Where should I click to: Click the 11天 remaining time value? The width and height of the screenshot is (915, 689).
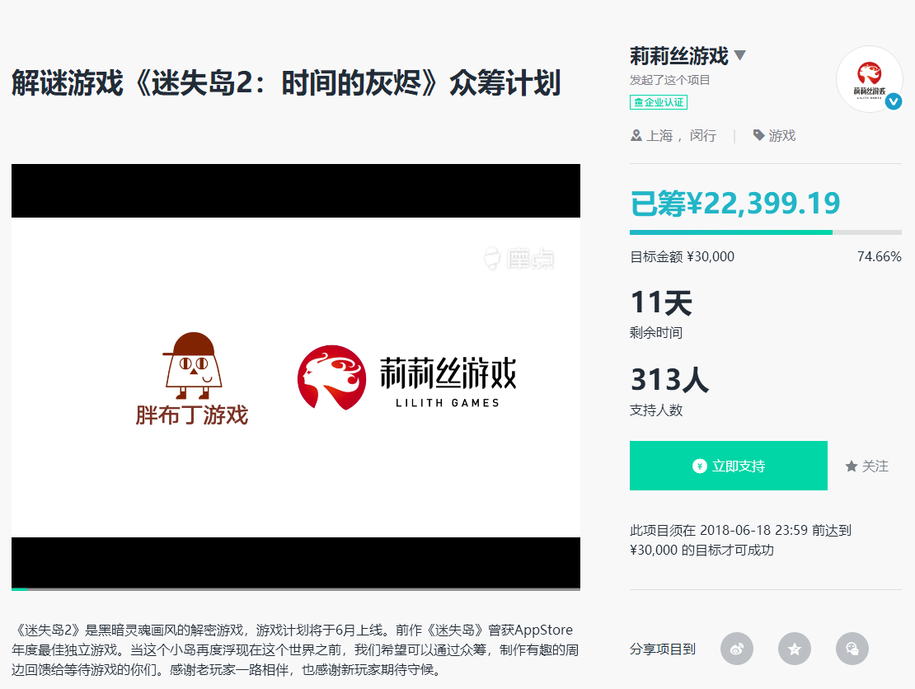point(661,302)
